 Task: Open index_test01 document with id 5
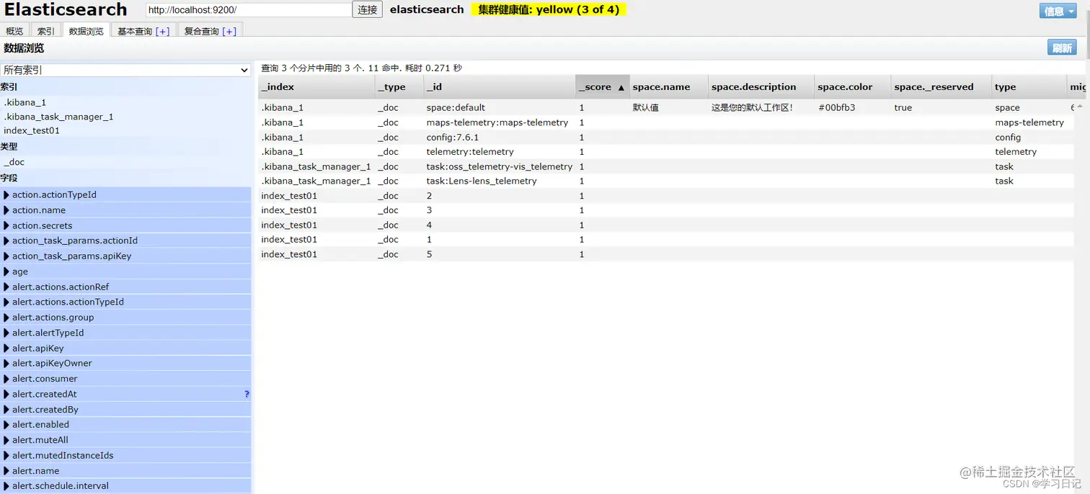(x=666, y=254)
